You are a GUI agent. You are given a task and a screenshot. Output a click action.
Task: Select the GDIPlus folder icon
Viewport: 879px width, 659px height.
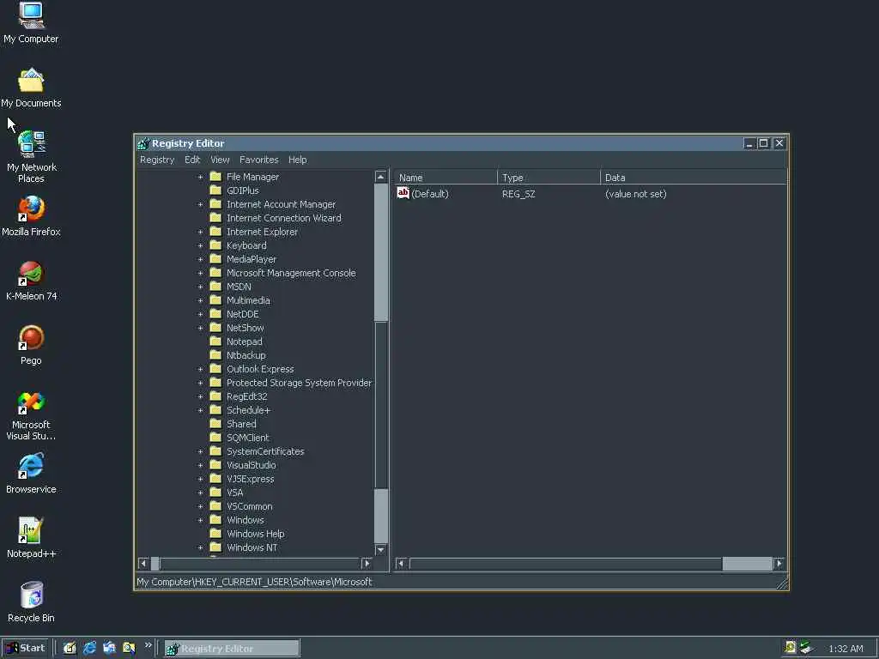[x=215, y=190]
